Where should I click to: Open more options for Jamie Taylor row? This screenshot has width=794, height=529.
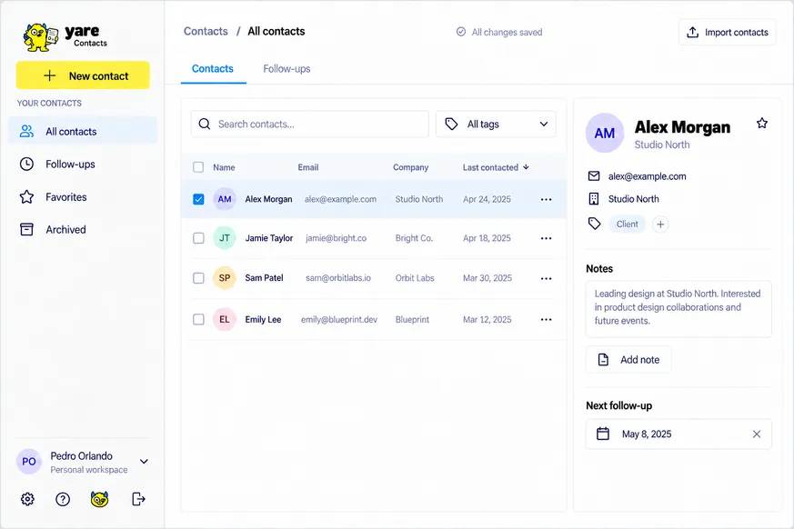(x=546, y=238)
